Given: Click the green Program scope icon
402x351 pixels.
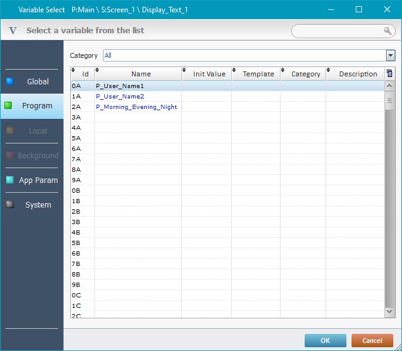Looking at the screenshot, I should click(8, 105).
